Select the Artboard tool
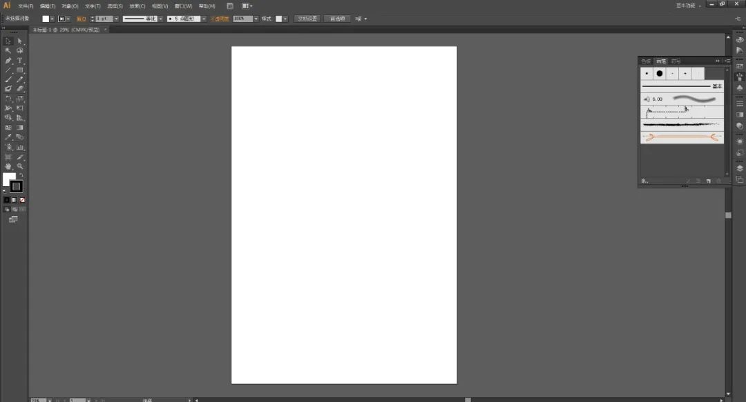 point(8,157)
